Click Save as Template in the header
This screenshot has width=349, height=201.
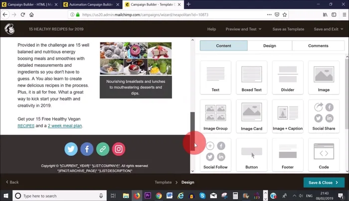288,29
